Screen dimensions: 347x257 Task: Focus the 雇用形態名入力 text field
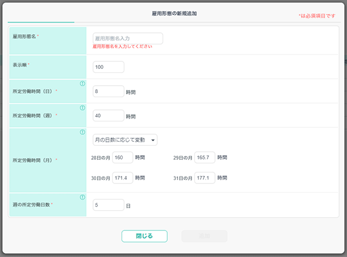tap(127, 38)
